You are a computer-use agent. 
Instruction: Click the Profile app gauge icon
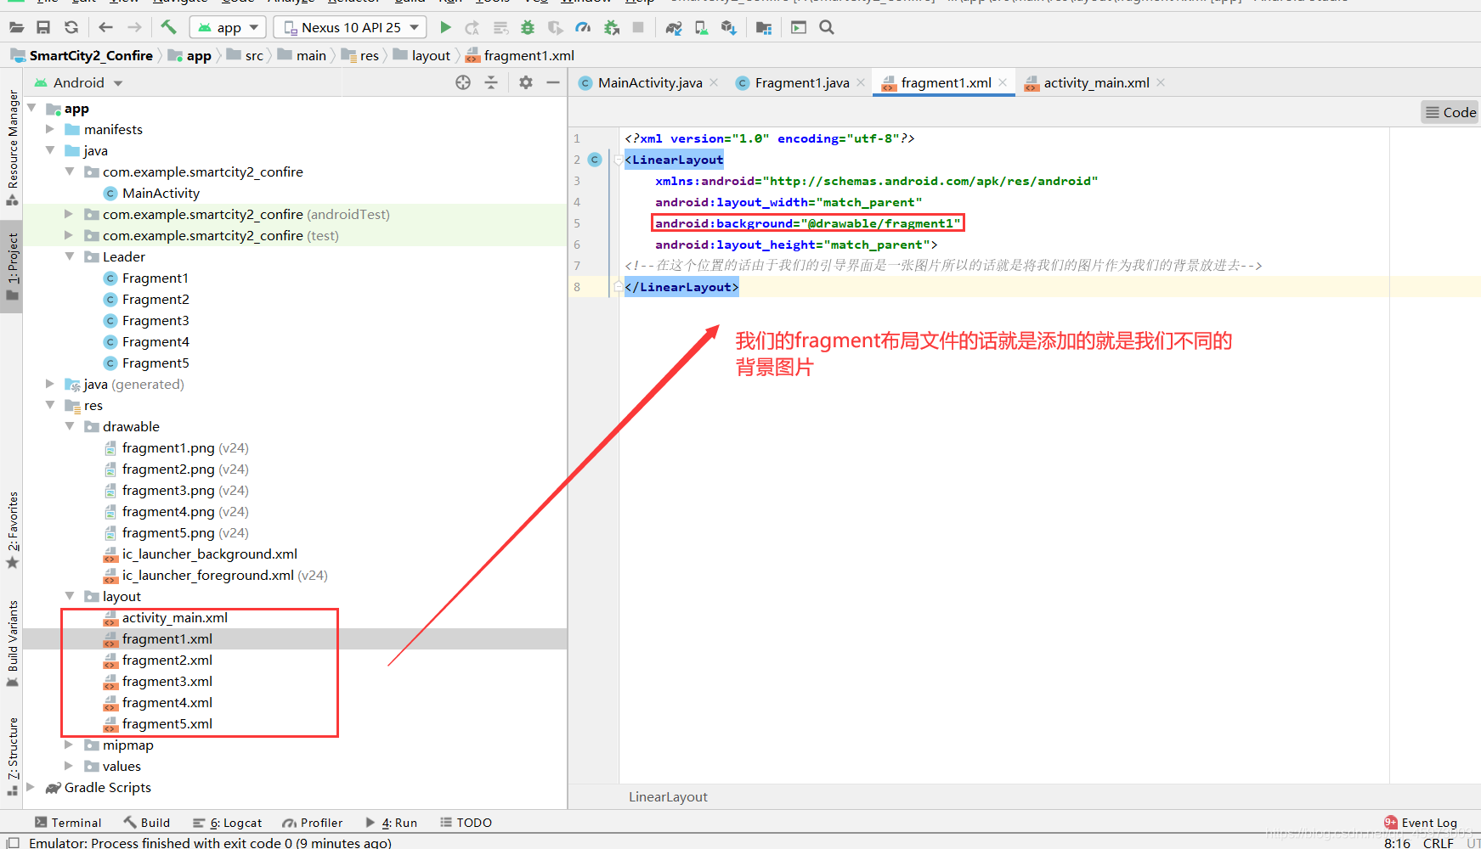[x=583, y=27]
